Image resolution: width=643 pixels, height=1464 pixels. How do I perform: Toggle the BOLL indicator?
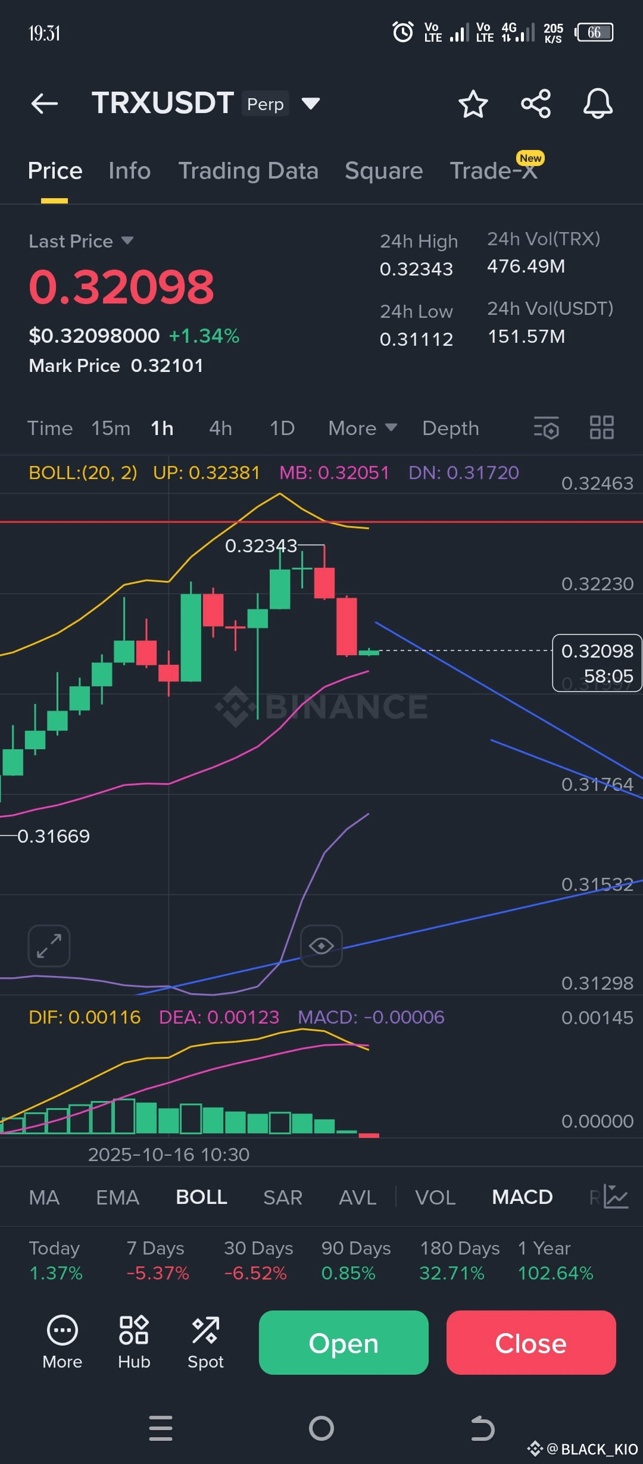[201, 1197]
